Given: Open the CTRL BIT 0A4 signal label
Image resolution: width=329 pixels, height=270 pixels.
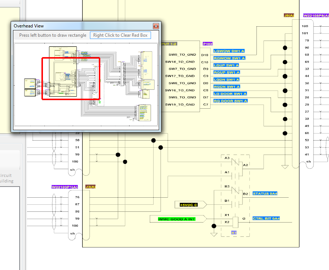Looking at the screenshot, I should click(x=266, y=218).
